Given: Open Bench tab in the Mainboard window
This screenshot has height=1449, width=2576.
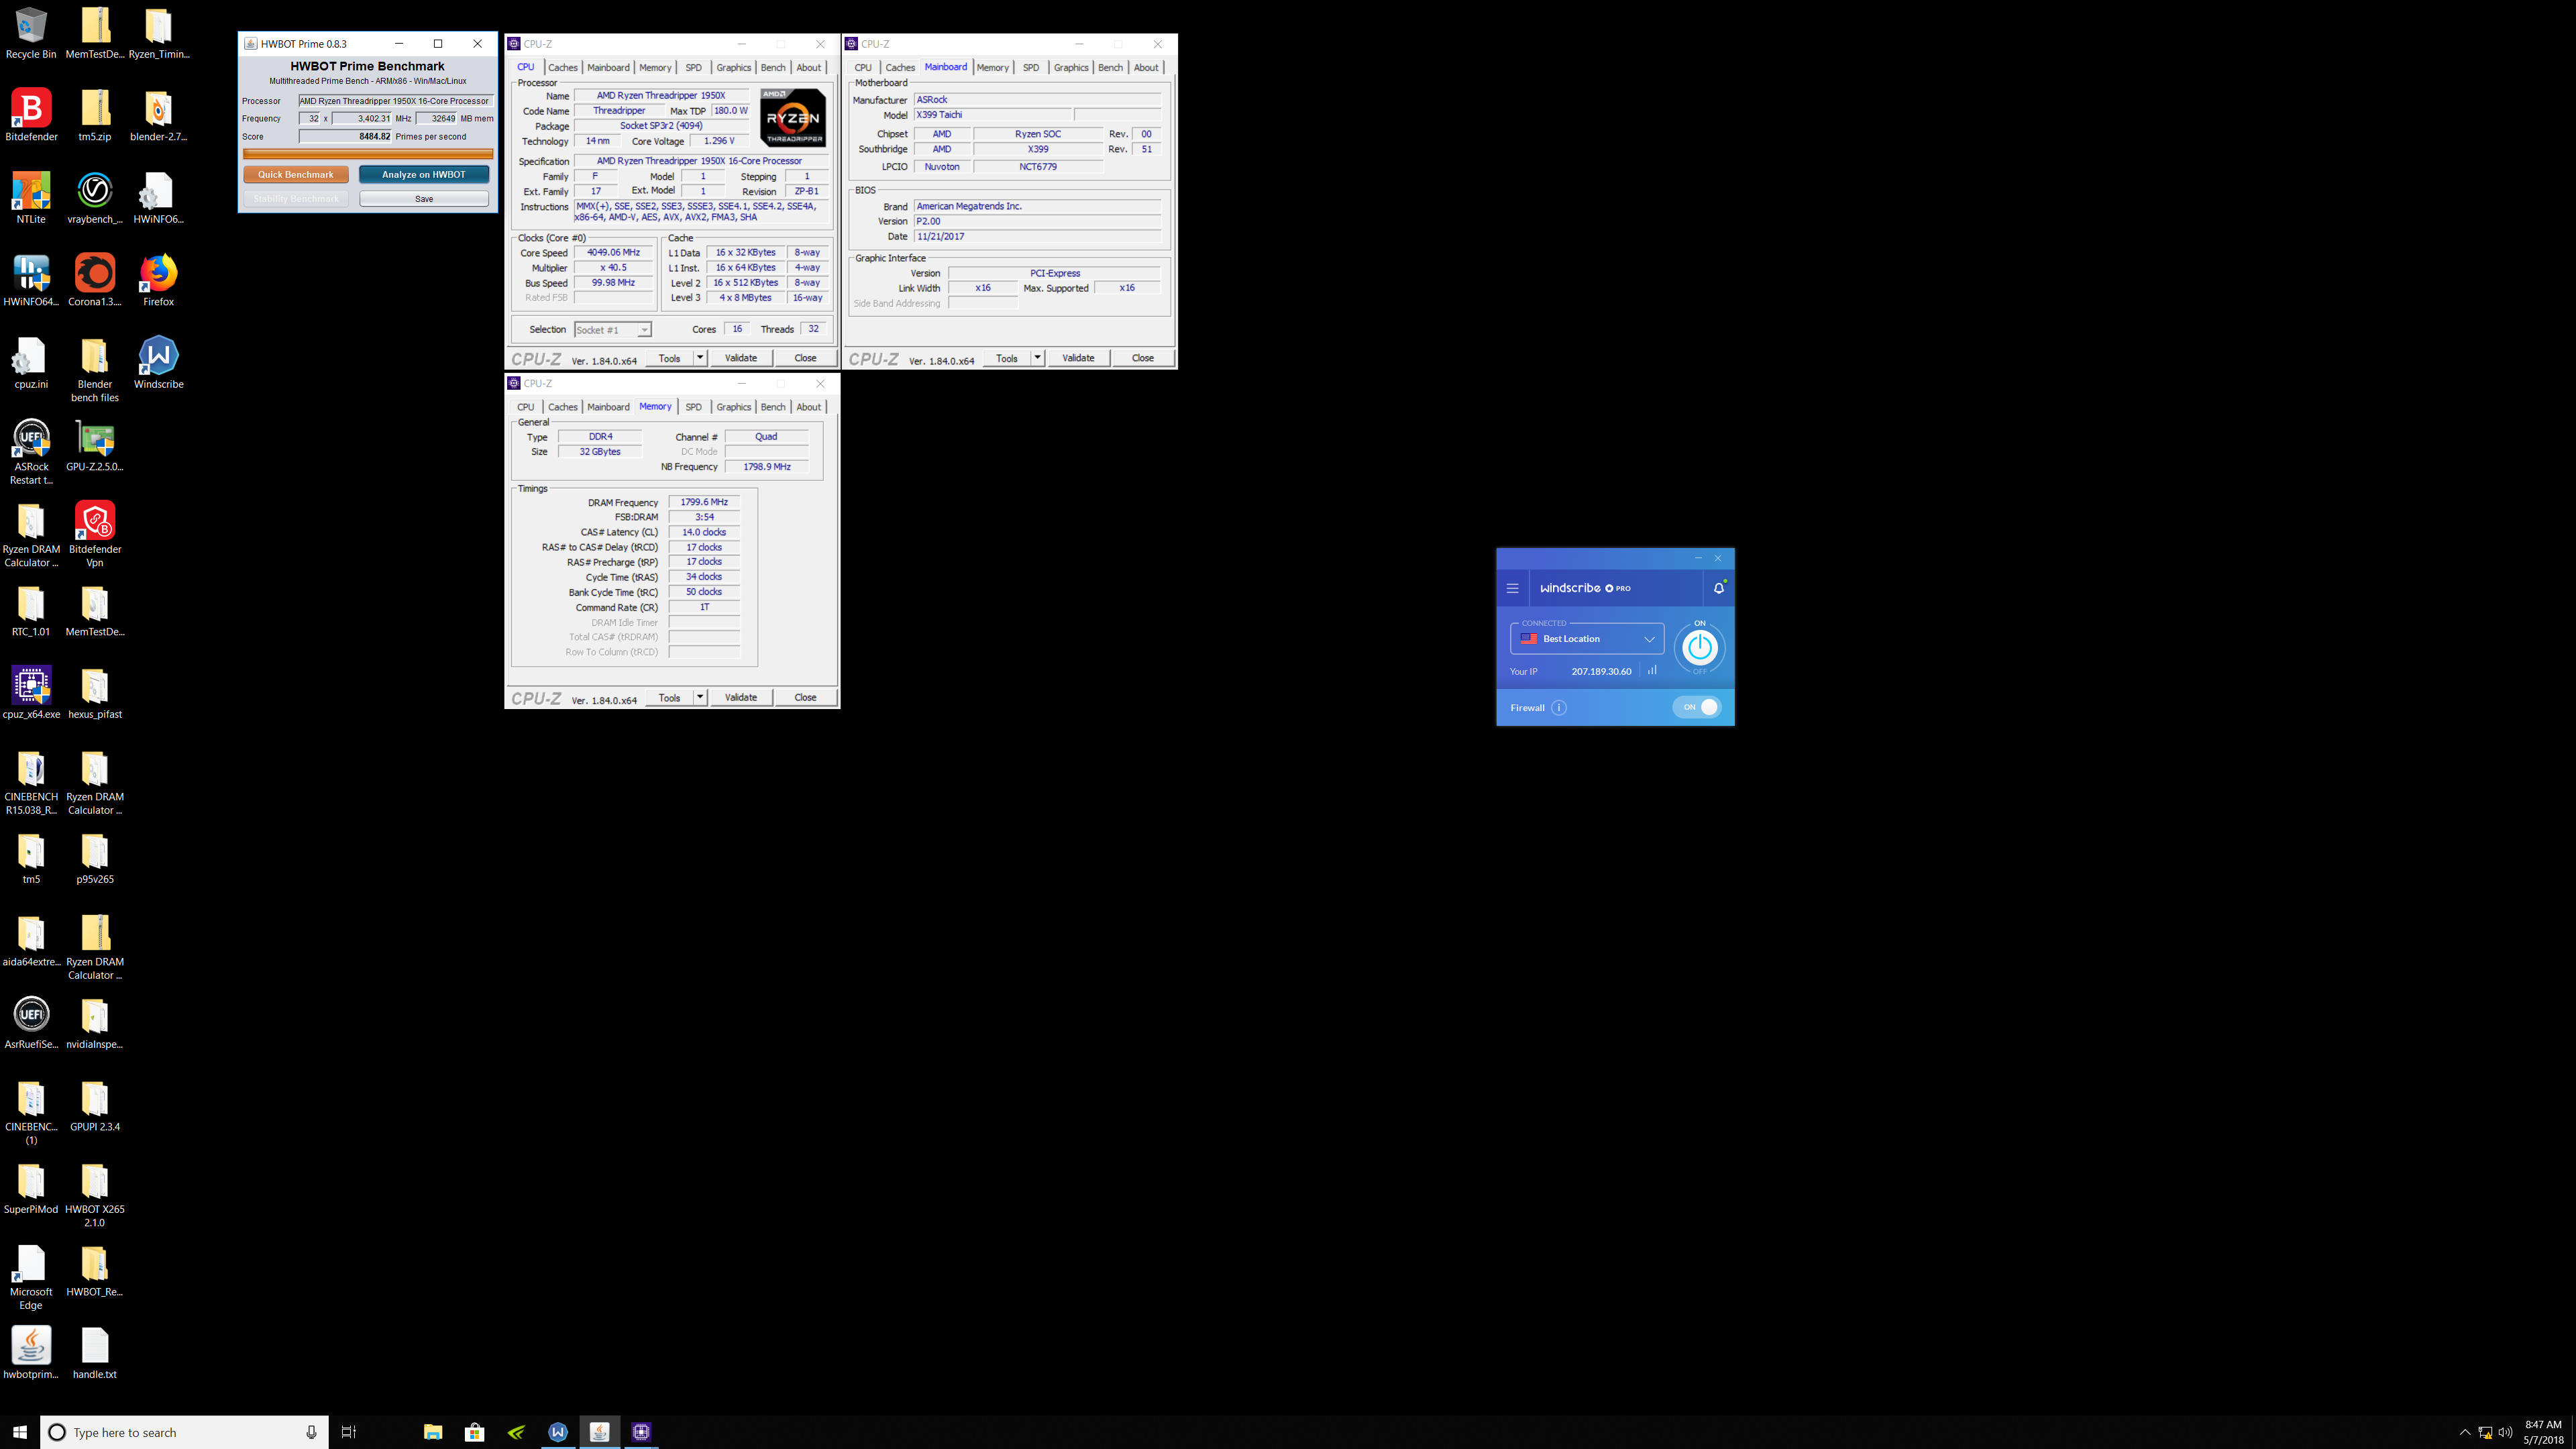Looking at the screenshot, I should pos(1110,68).
